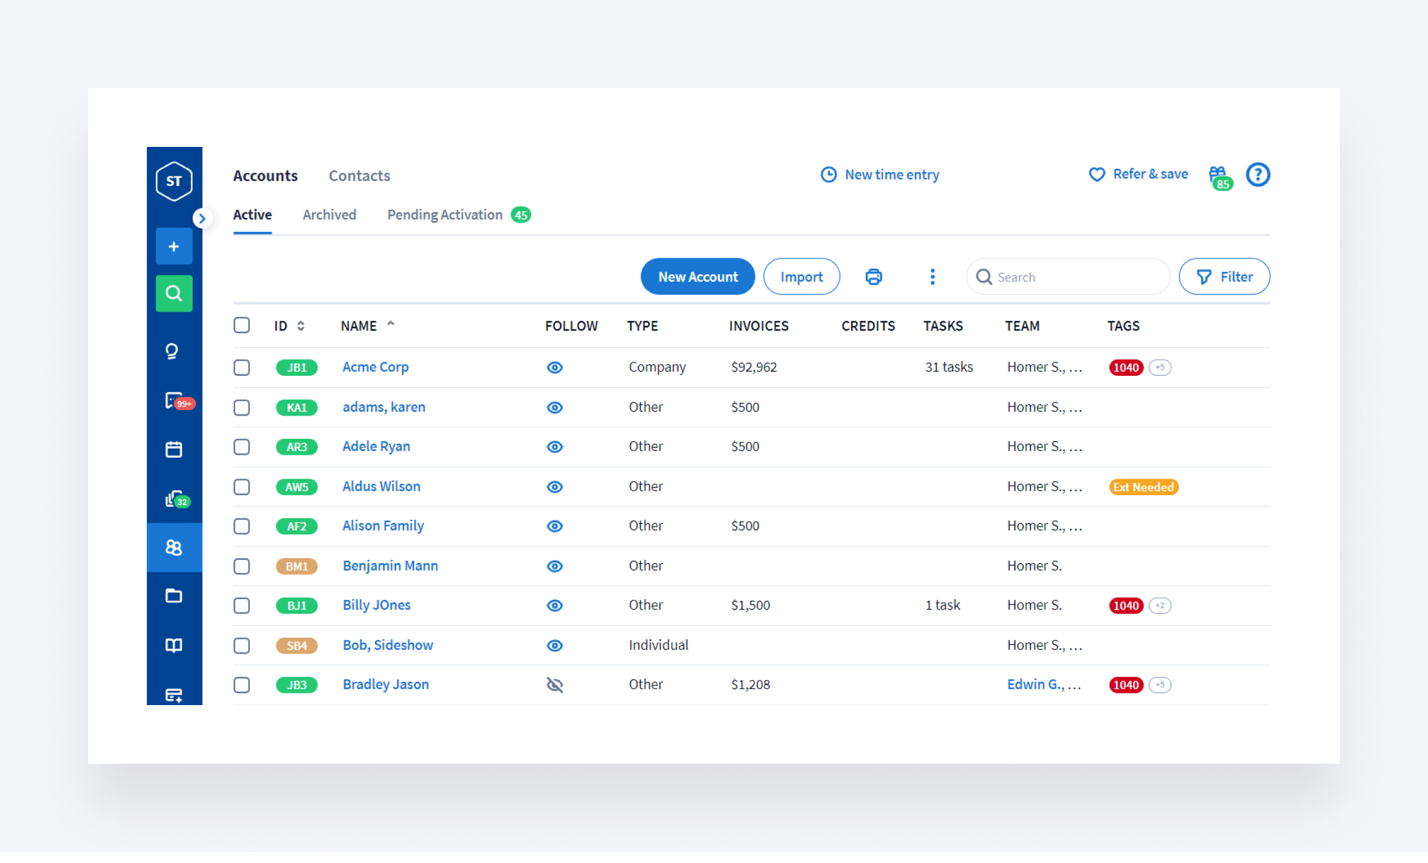Select the clients icon in the sidebar
Screen dimensions: 1428x863
click(174, 548)
